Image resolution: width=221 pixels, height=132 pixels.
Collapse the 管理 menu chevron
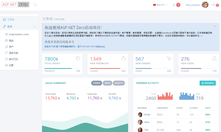[x=34, y=27]
